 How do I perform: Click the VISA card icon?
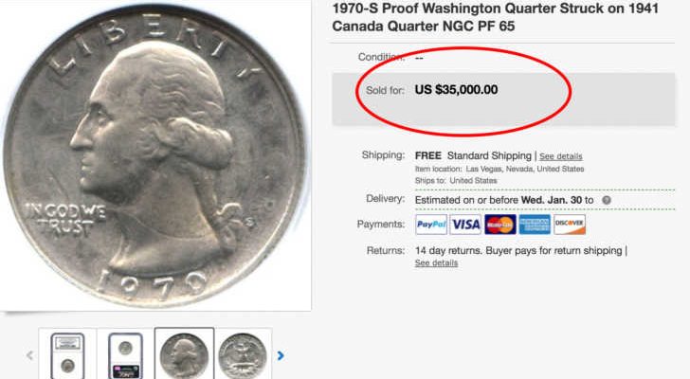465,225
